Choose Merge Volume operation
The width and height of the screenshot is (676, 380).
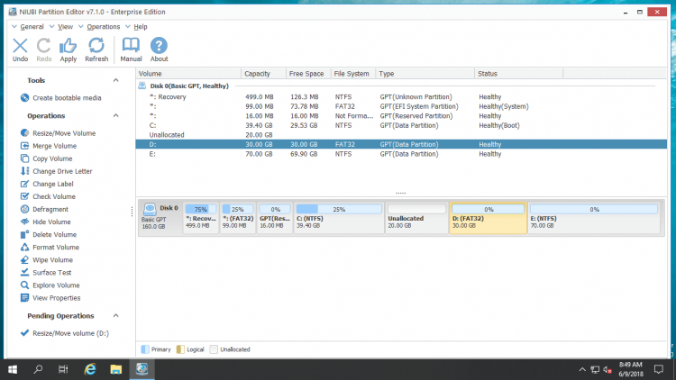49,146
